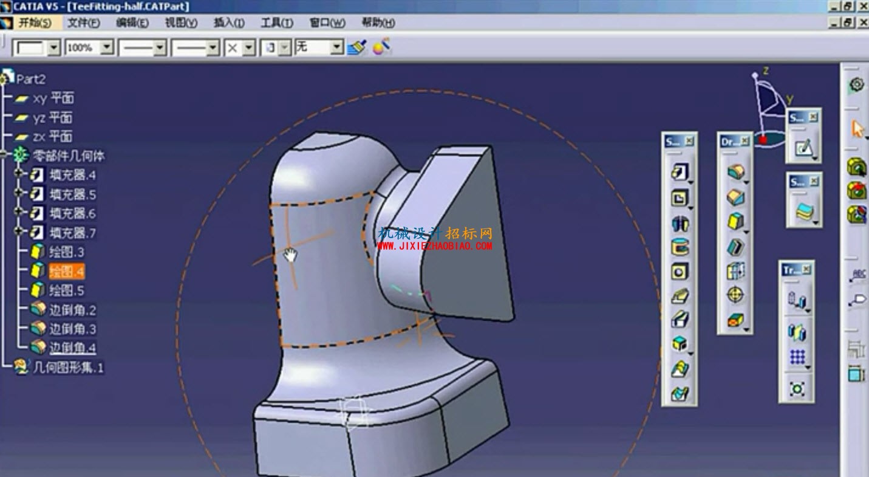Select the Scaling tool icon

797,388
